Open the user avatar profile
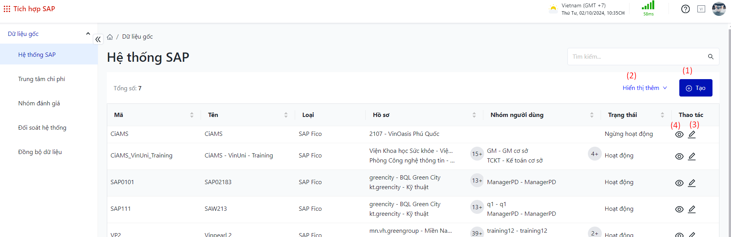The height and width of the screenshot is (237, 731). tap(719, 9)
